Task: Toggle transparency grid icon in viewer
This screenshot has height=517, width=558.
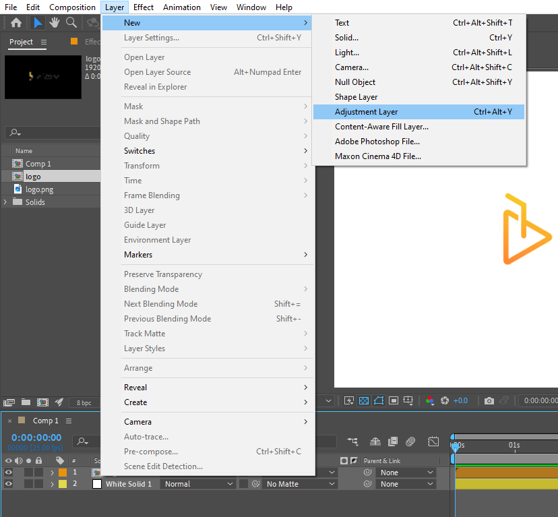Action: click(x=363, y=400)
